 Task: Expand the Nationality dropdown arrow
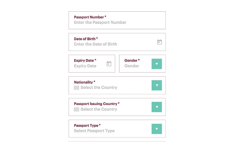[157, 85]
